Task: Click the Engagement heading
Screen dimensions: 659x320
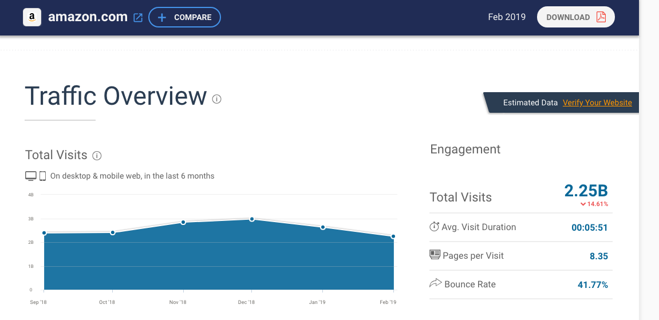Action: 465,149
